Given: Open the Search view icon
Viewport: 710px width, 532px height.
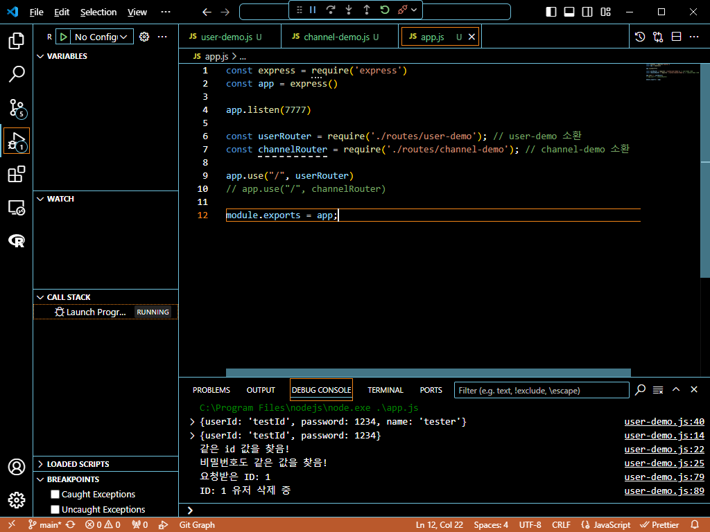Looking at the screenshot, I should tap(17, 73).
